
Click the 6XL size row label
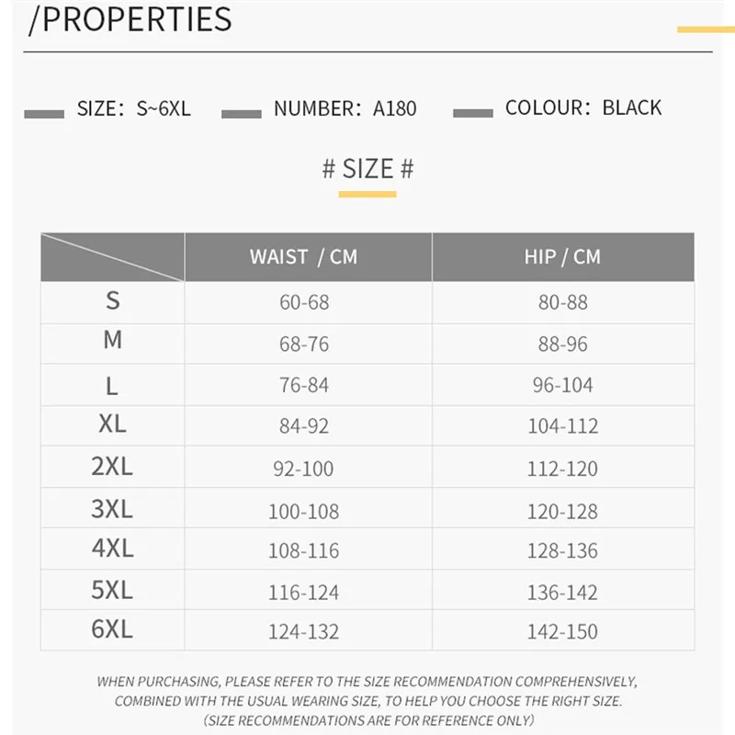(x=112, y=629)
